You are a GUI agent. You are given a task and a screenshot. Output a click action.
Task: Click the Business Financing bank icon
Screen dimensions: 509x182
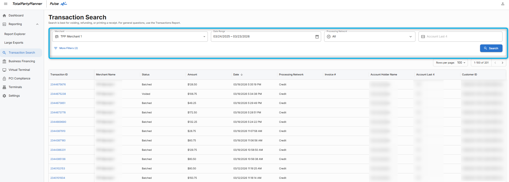[4, 61]
